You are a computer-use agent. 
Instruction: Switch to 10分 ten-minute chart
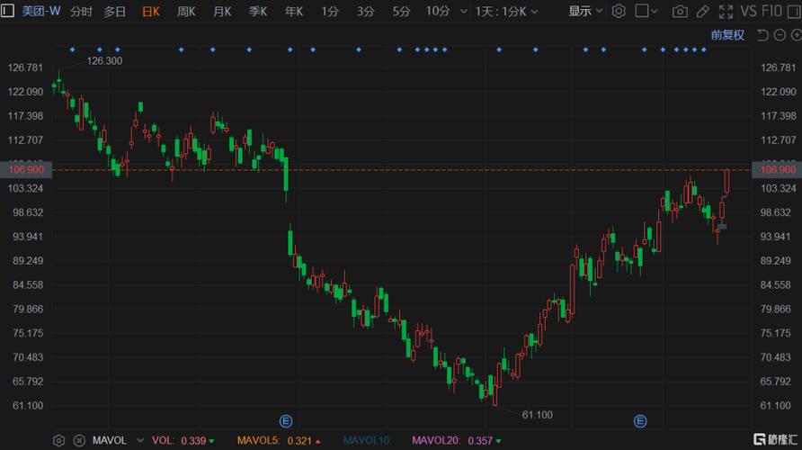click(x=438, y=12)
